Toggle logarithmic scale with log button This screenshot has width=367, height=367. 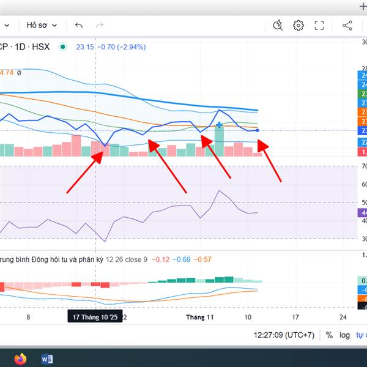[x=345, y=335]
